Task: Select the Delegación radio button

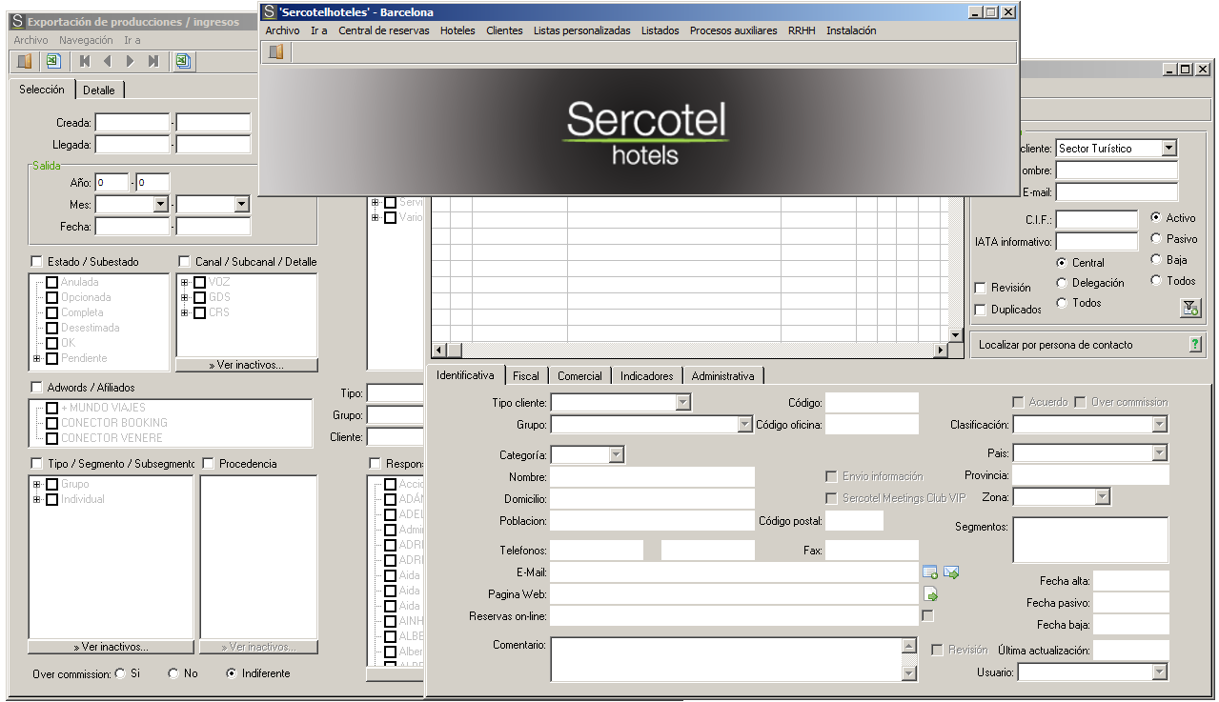Action: coord(1062,283)
